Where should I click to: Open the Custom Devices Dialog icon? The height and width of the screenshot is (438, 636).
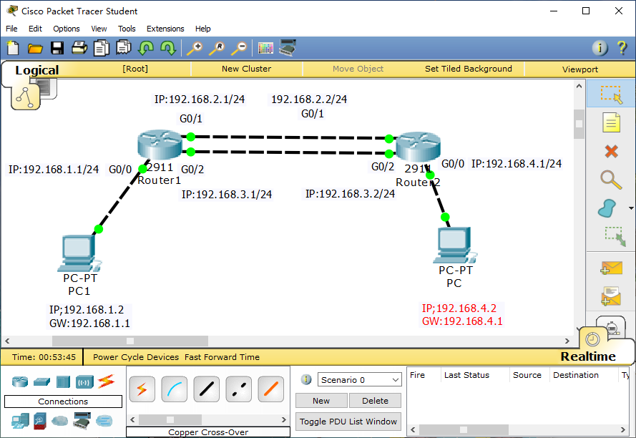[288, 47]
